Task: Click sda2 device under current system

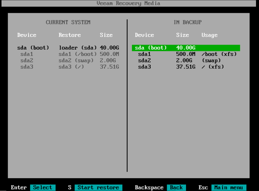Action: tap(26, 60)
